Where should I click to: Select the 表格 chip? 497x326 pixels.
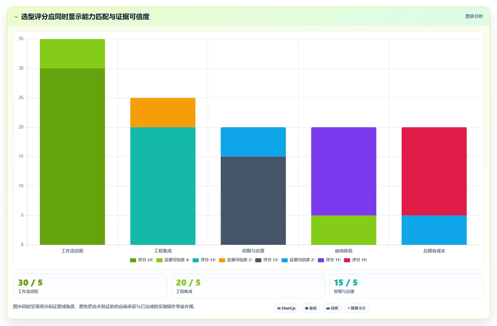pos(311,308)
